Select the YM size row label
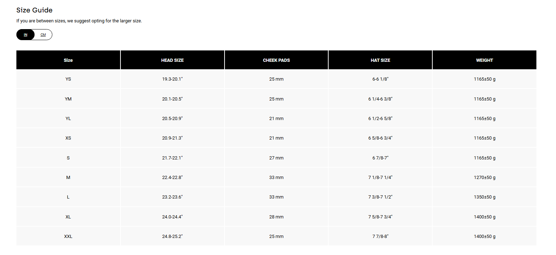Image resolution: width=556 pixels, height=255 pixels. pos(68,99)
